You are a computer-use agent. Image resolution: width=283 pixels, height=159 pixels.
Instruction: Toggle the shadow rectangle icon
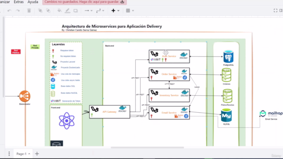pos(76,11)
